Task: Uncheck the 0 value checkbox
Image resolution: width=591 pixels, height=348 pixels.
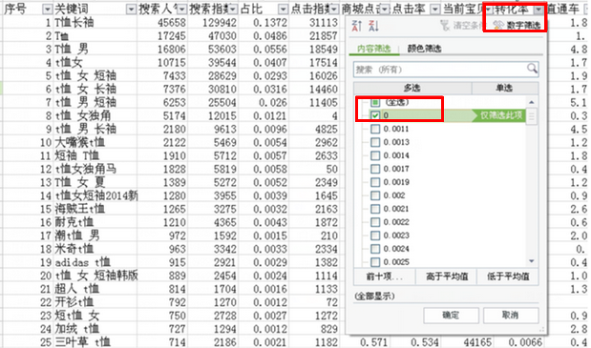Action: (x=375, y=115)
